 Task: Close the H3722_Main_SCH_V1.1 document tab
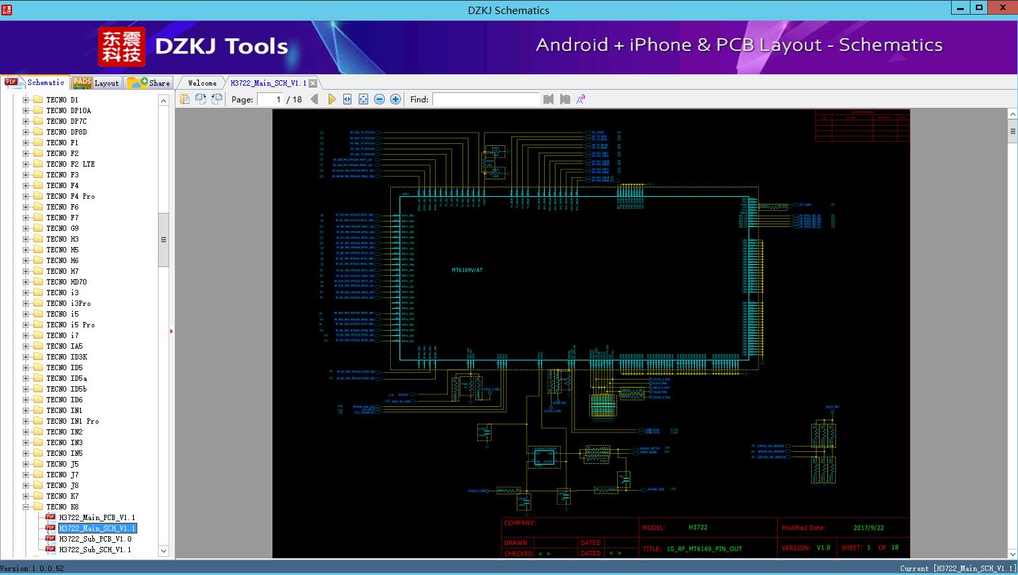pyautogui.click(x=313, y=83)
